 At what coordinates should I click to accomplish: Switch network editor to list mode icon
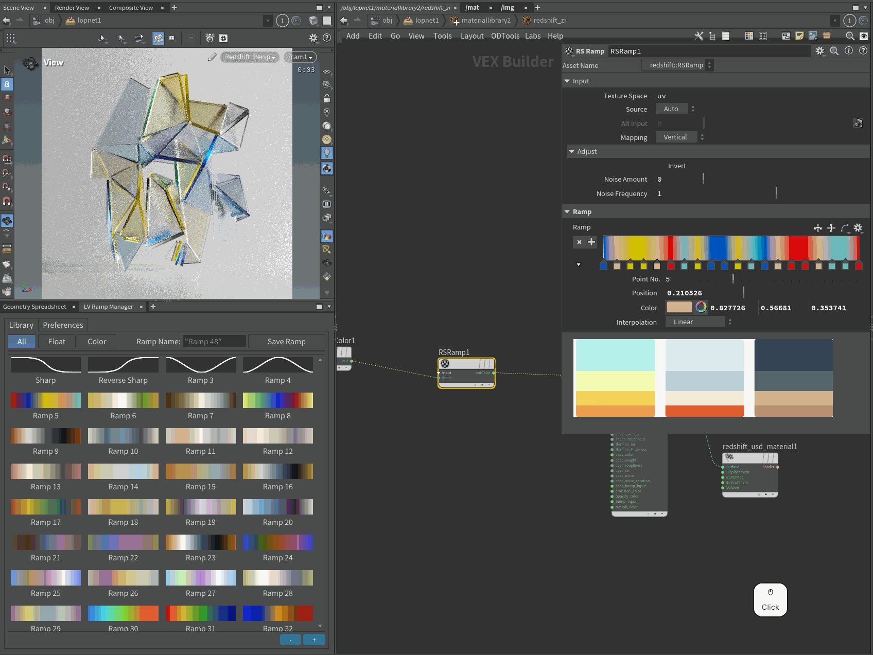[726, 36]
